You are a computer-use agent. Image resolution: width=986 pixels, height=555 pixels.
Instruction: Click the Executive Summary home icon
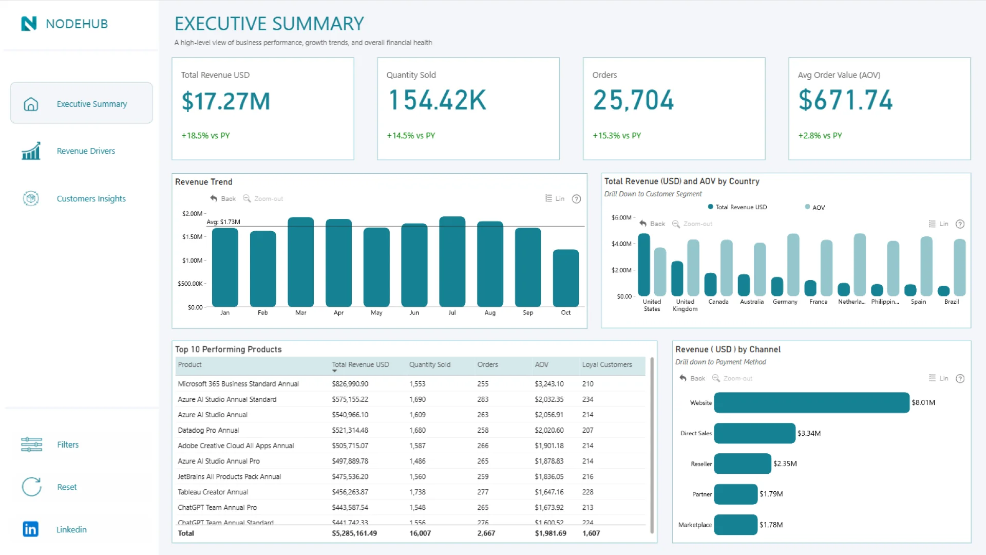coord(31,104)
